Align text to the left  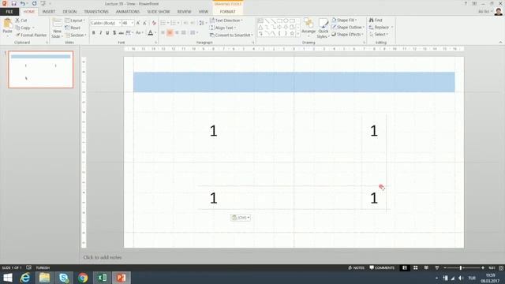163,33
